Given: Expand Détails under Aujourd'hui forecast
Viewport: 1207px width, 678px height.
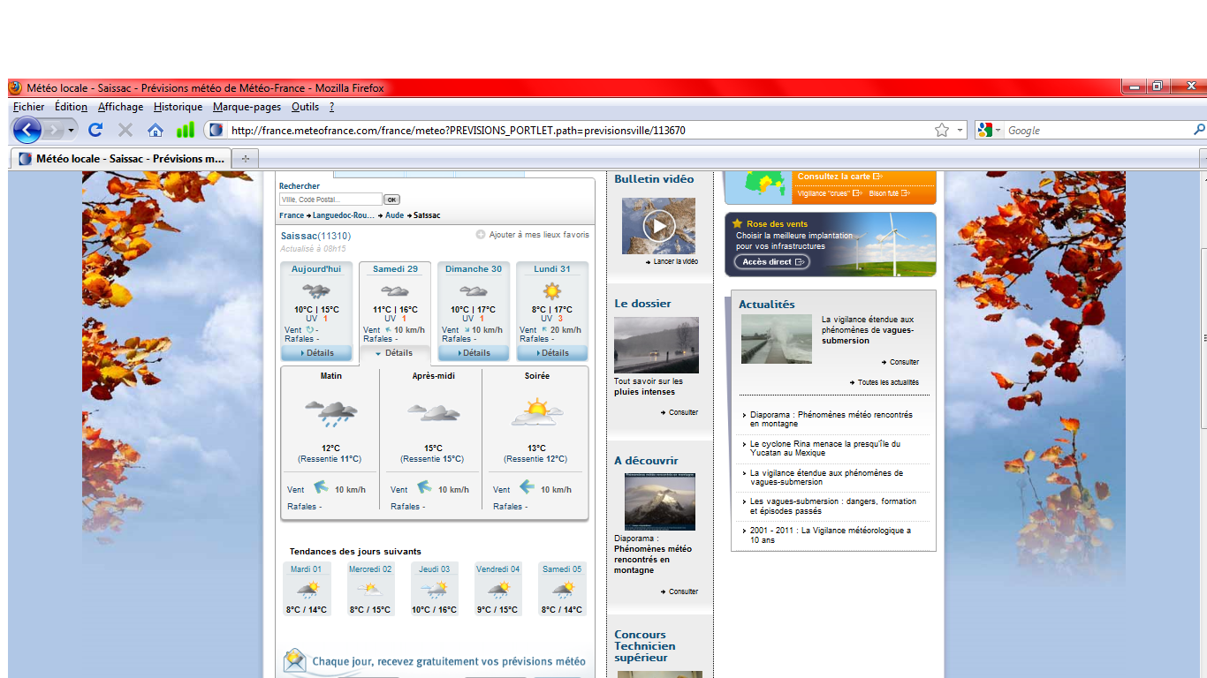Looking at the screenshot, I should (x=316, y=353).
